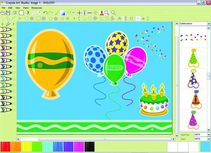Screen dimensions: 211x153
Task: Pick the orange color swatch
Action: pyautogui.click(x=16, y=147)
